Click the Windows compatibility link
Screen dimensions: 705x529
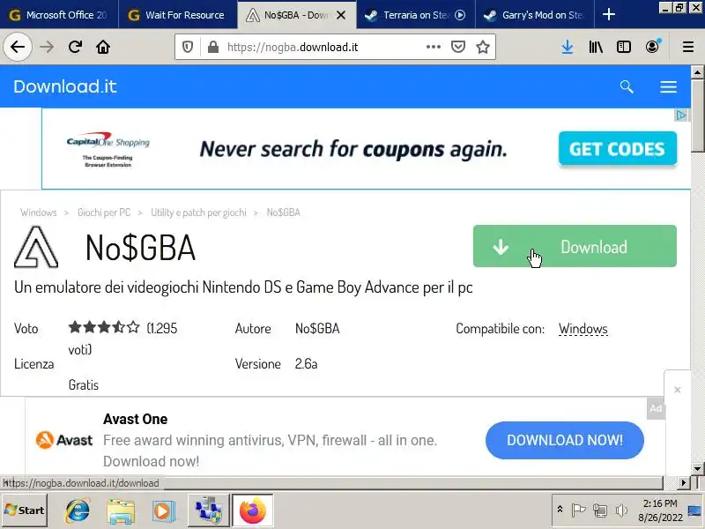[583, 329]
